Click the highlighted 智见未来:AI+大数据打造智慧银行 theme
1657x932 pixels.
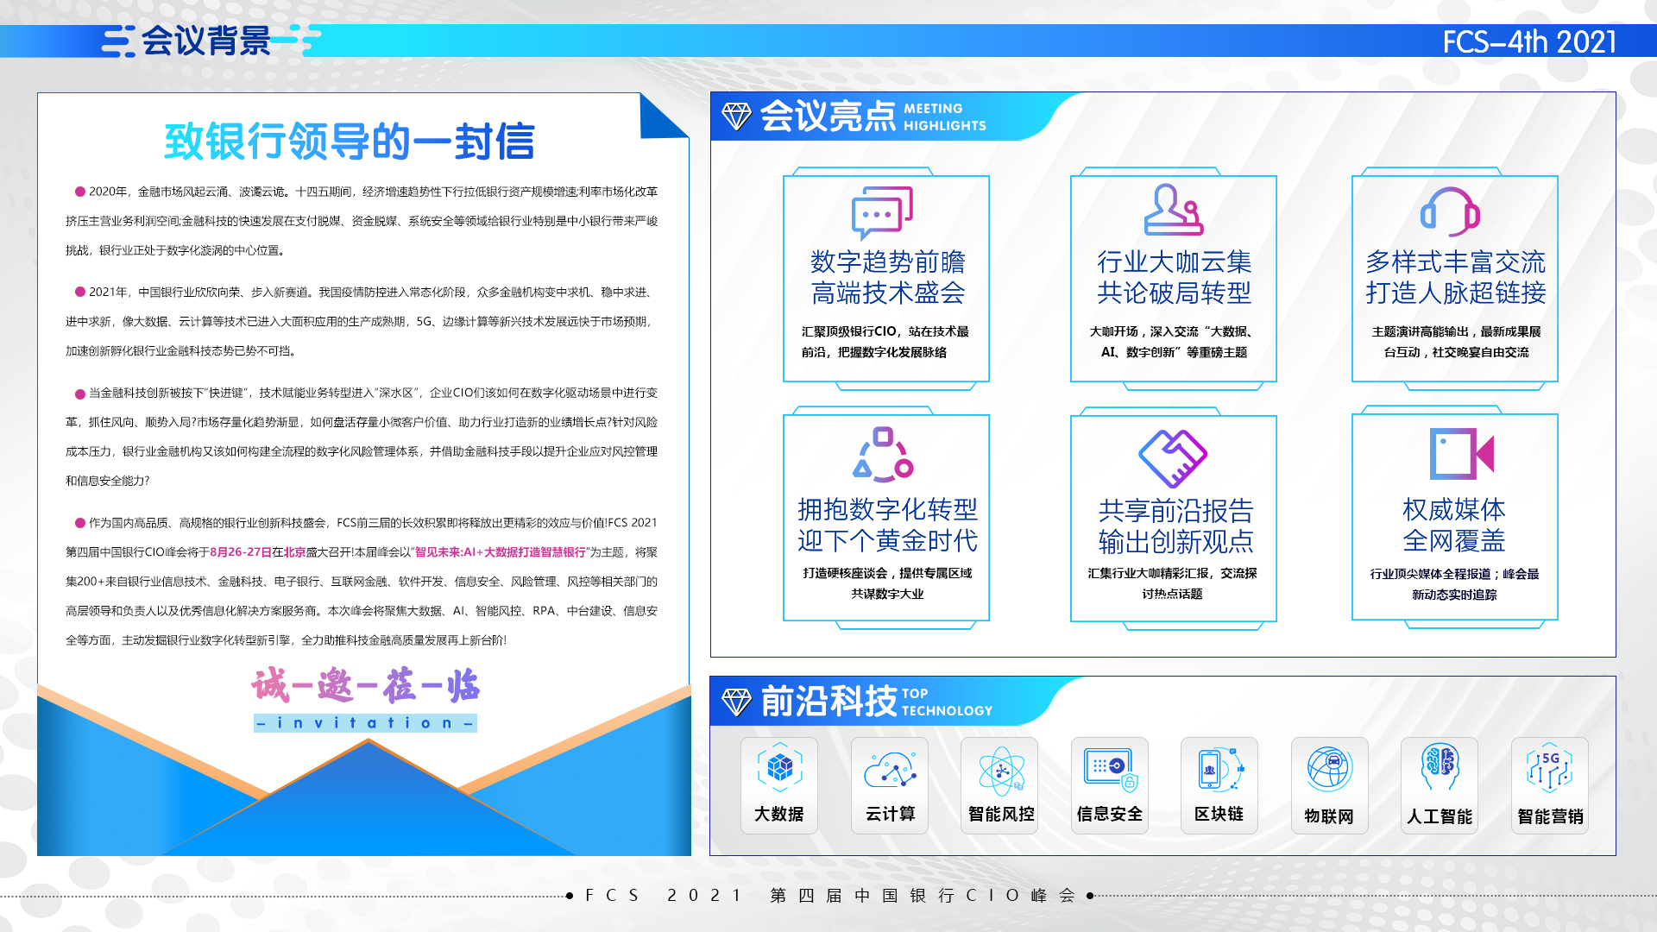pos(501,552)
